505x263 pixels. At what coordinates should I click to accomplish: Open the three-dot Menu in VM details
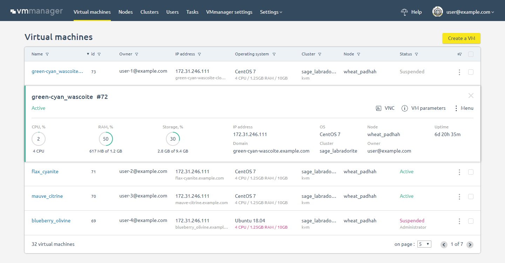pyautogui.click(x=456, y=108)
